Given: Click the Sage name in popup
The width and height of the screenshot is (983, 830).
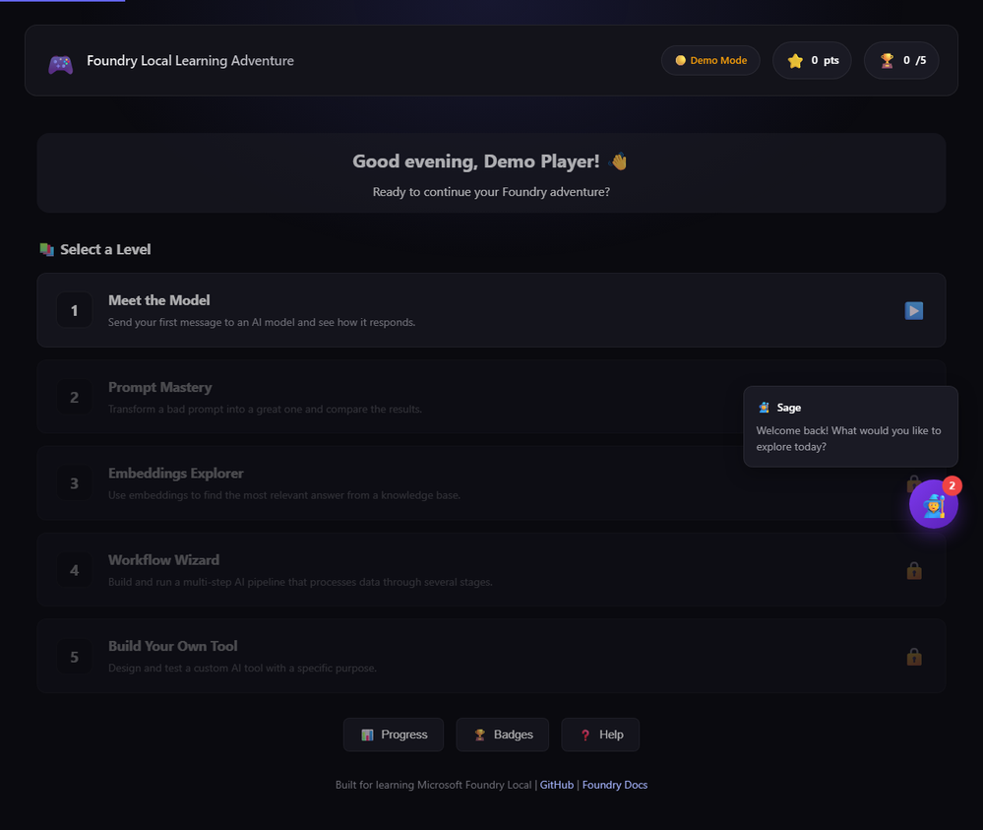Looking at the screenshot, I should point(788,408).
